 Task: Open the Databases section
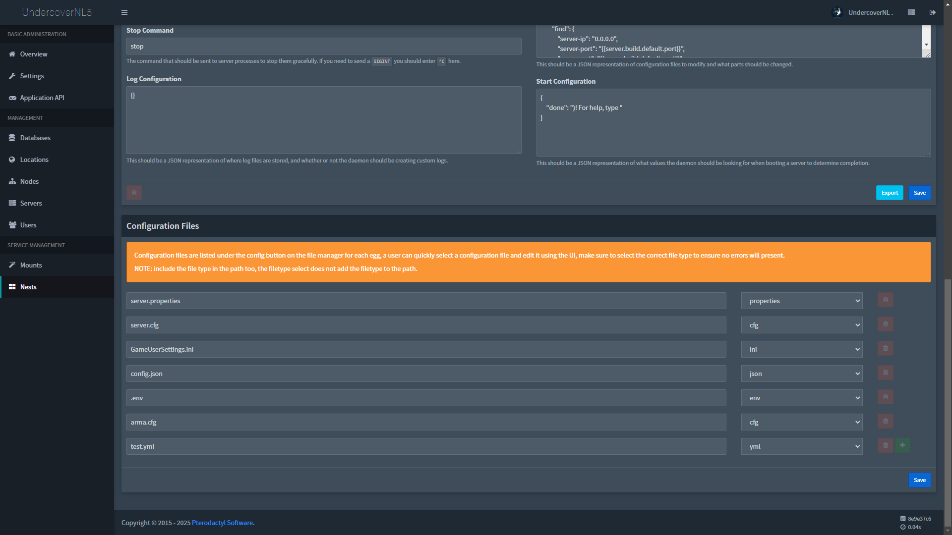[x=35, y=138]
